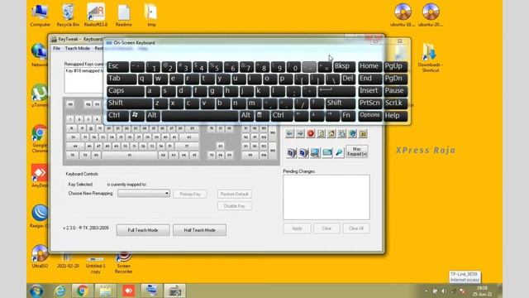
Task: Click the Remapped Keys currently in effect list
Action: (x=83, y=80)
